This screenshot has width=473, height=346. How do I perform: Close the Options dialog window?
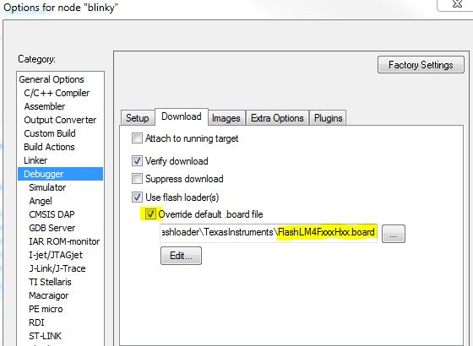pyautogui.click(x=457, y=4)
